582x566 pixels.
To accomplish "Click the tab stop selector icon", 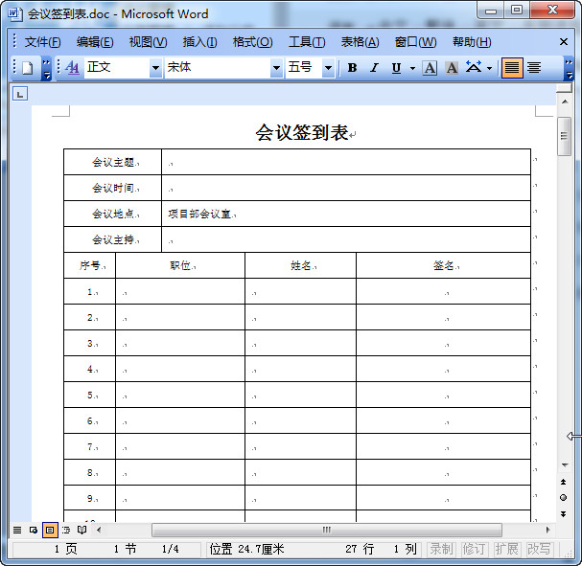I will coord(20,94).
